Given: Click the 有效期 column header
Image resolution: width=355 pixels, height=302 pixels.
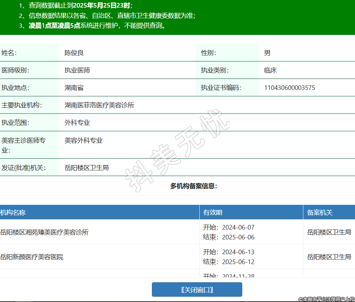Looking at the screenshot, I should click(x=213, y=212).
